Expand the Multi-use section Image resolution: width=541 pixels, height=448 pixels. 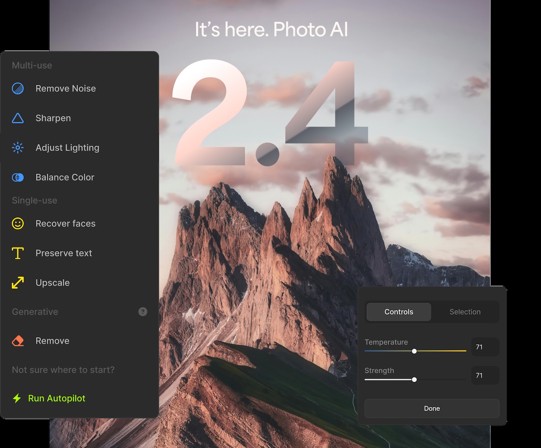[32, 65]
